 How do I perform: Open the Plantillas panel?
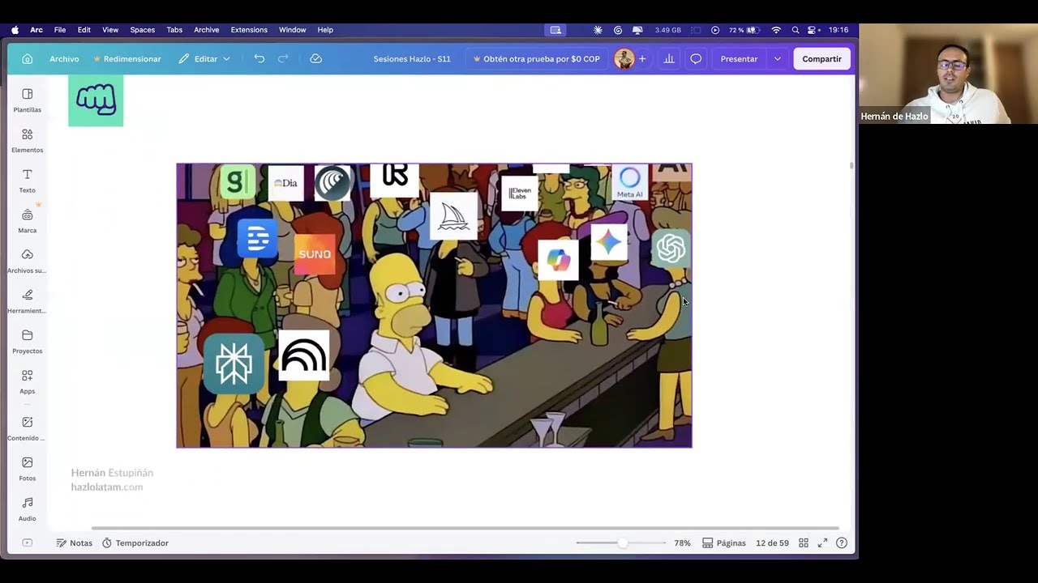(27, 100)
